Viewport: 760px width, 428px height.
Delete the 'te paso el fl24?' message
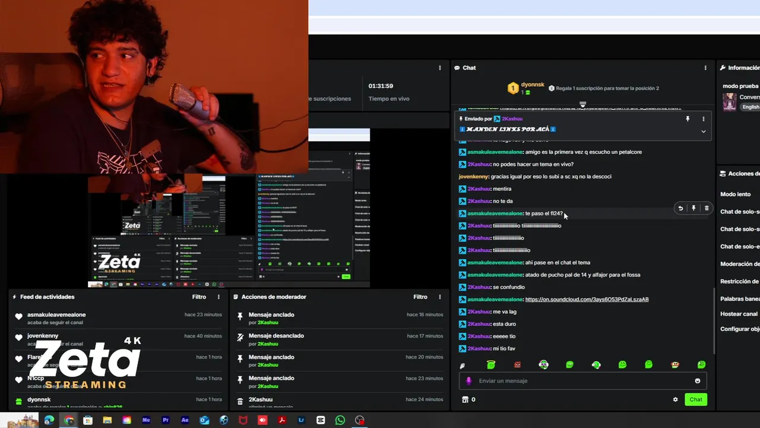click(707, 208)
